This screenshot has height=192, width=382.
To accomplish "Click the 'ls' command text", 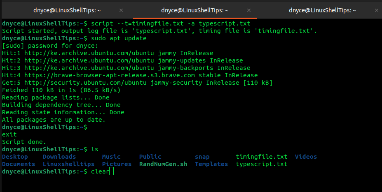I will coord(95,149).
